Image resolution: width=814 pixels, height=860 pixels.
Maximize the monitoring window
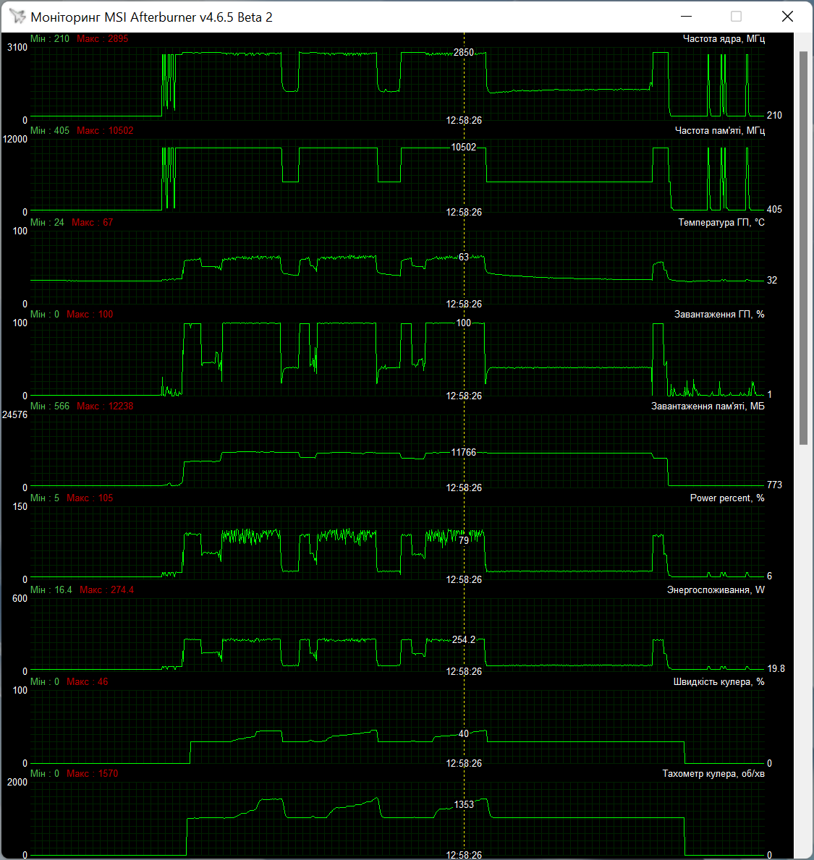pos(736,17)
